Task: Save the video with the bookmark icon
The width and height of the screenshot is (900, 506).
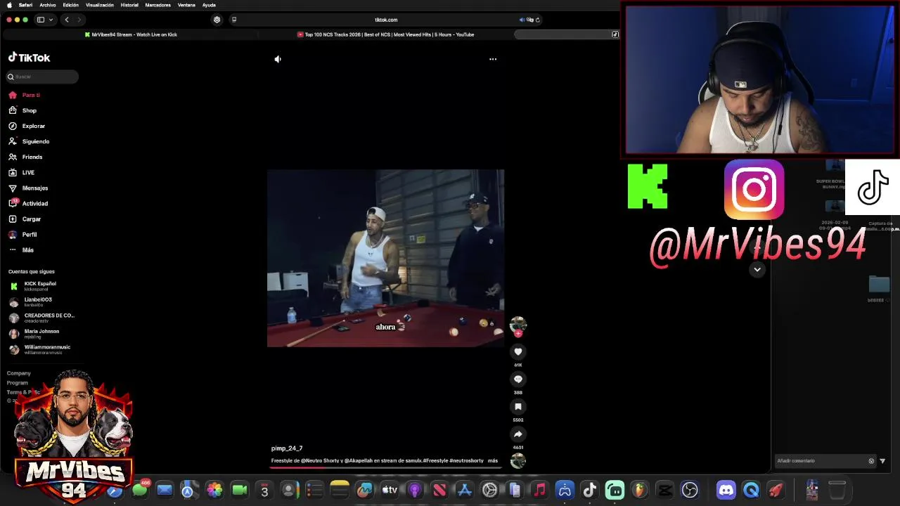Action: coord(518,406)
